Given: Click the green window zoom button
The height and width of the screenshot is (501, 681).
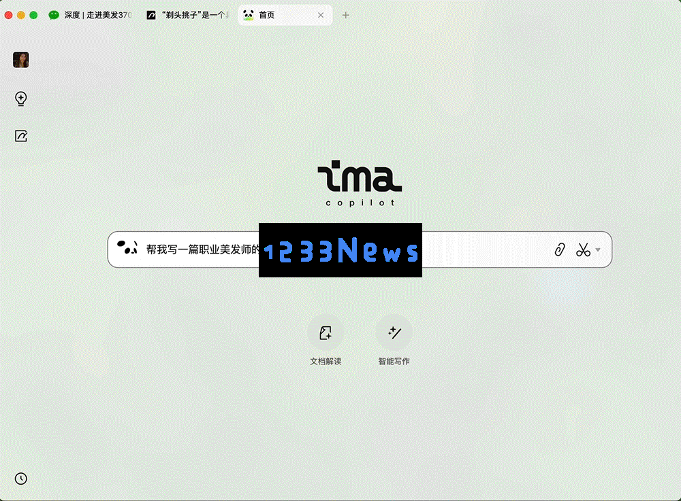Looking at the screenshot, I should 33,15.
